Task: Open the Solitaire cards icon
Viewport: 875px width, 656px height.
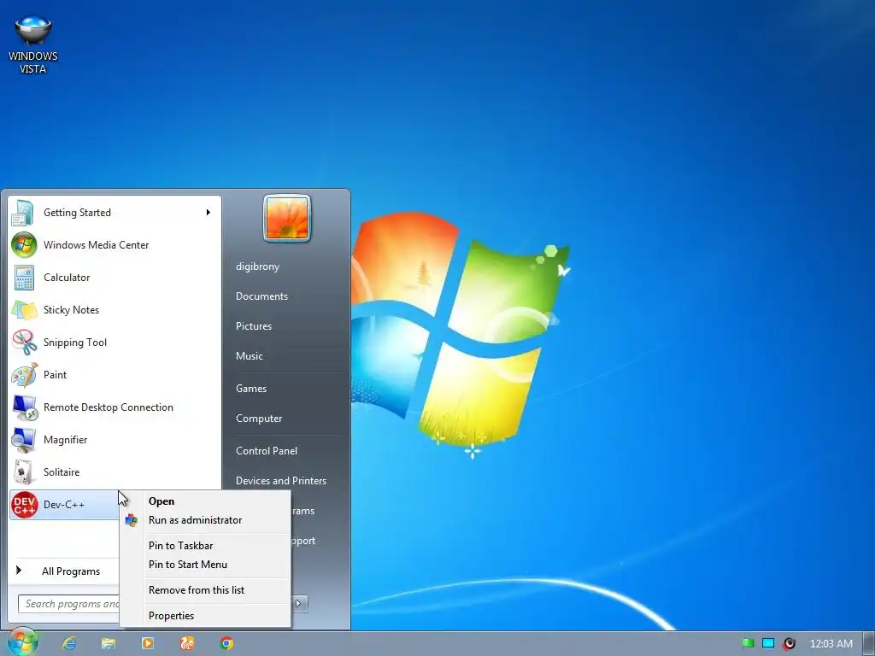Action: [23, 472]
